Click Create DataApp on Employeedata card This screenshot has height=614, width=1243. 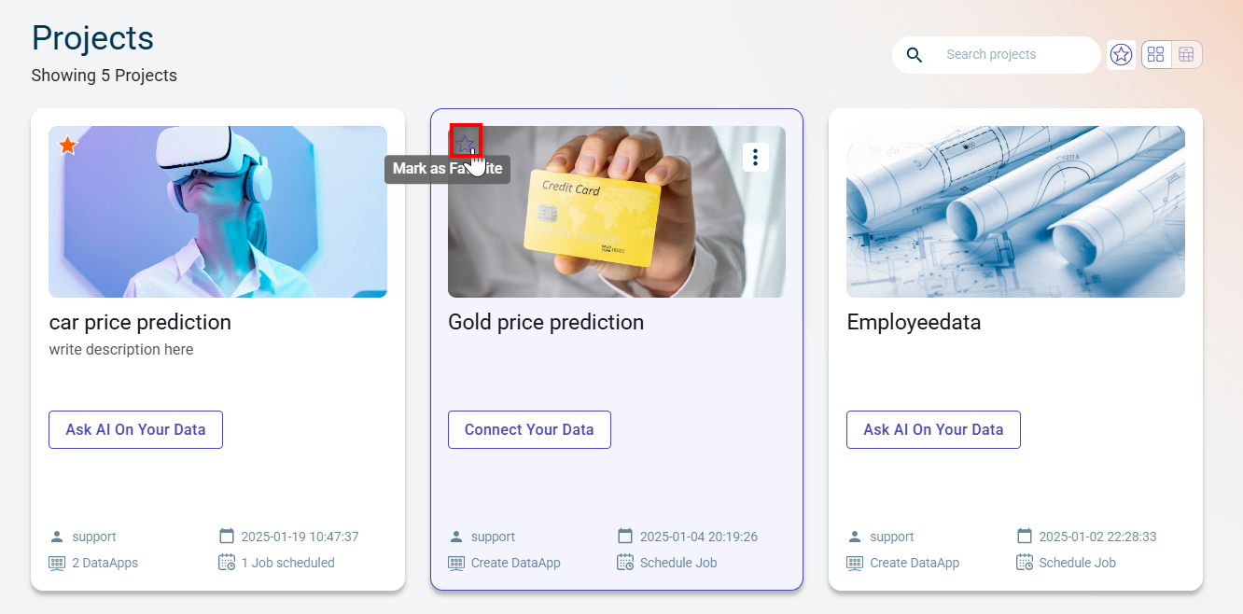tap(914, 563)
